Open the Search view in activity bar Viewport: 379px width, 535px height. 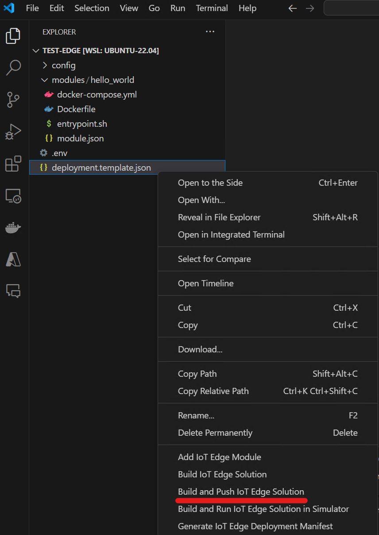pos(13,68)
